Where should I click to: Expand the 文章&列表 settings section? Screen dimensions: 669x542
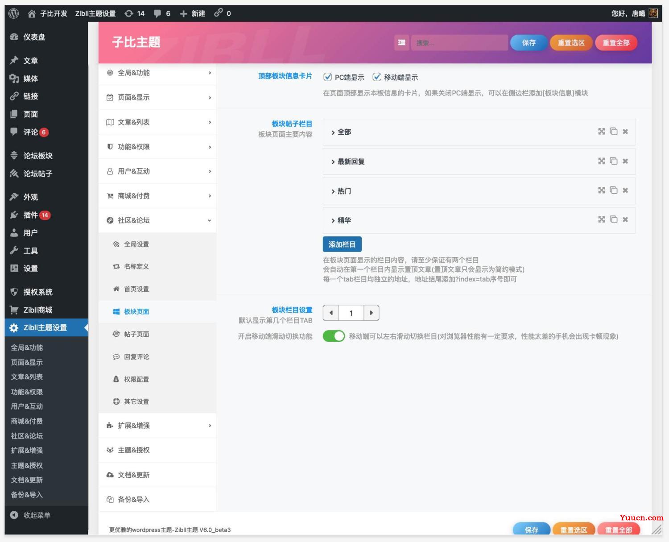pos(157,122)
